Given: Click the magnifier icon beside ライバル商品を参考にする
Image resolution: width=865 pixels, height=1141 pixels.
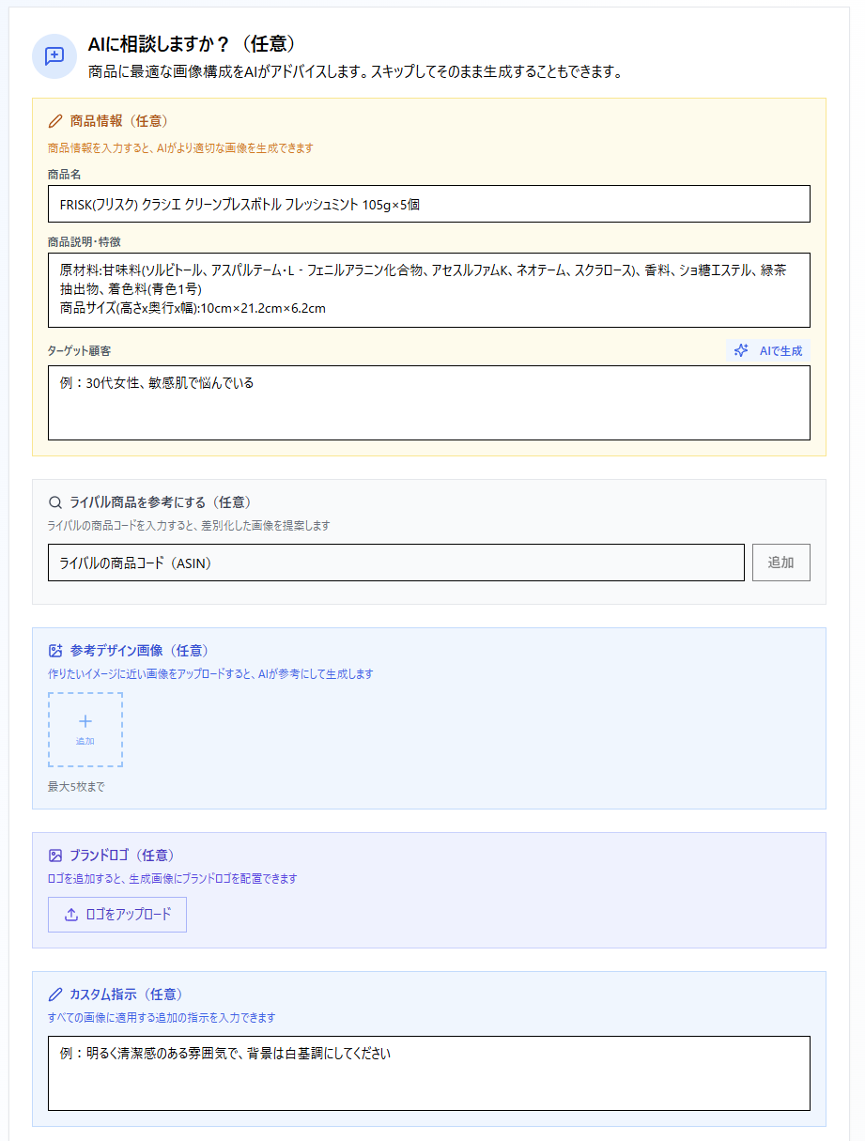Looking at the screenshot, I should pyautogui.click(x=55, y=502).
